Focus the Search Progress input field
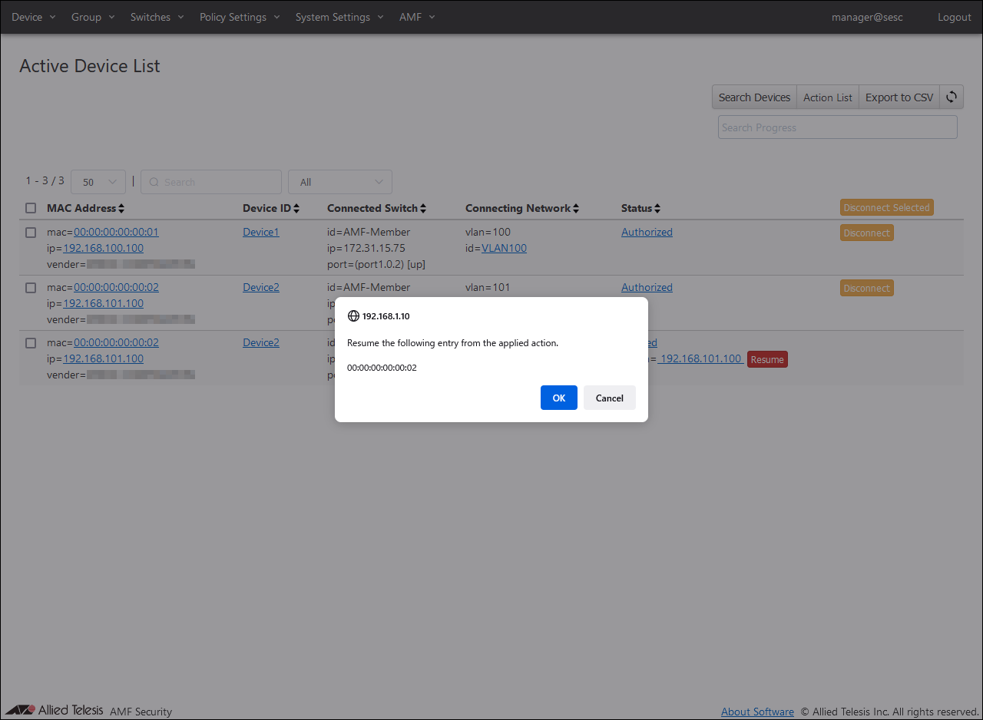This screenshot has height=720, width=983. (837, 127)
